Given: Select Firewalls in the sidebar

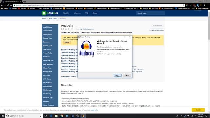Looking at the screenshot, I should pyautogui.click(x=46, y=101).
